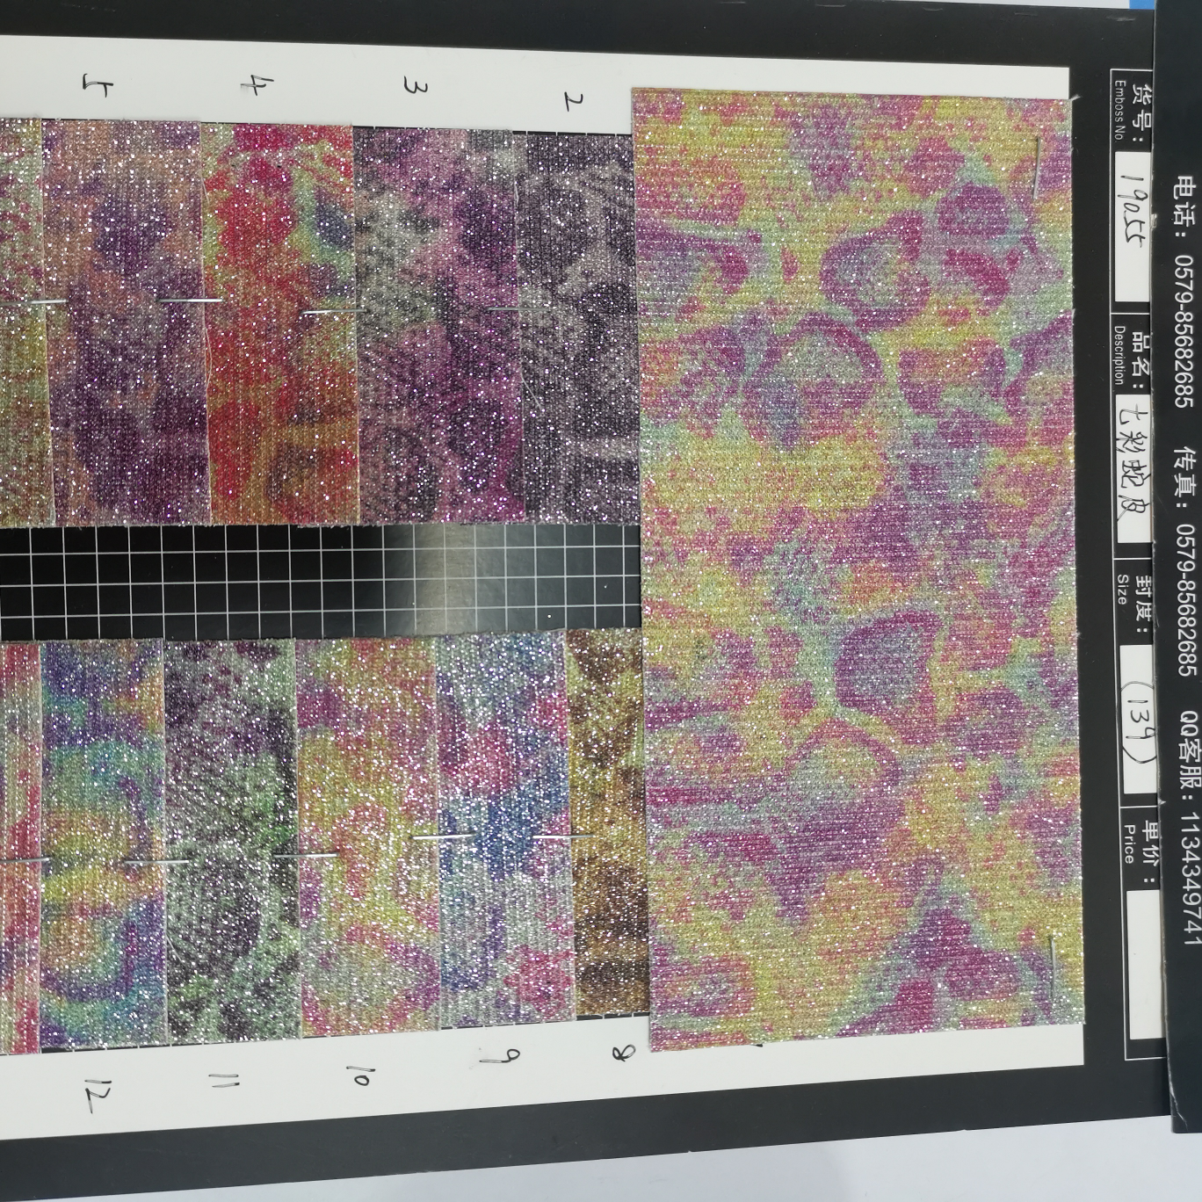Click the handwritten number 3 label
This screenshot has height=1202, width=1202.
(410, 85)
